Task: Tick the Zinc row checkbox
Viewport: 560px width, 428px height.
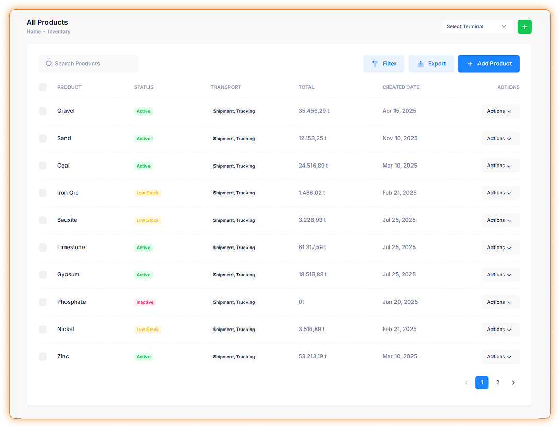Action: pyautogui.click(x=43, y=357)
